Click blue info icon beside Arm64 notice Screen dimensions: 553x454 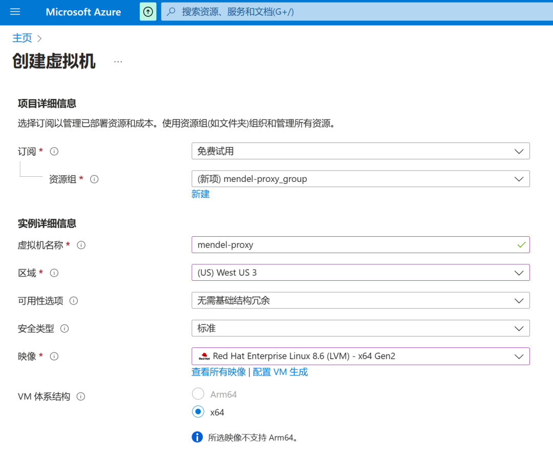pos(198,437)
